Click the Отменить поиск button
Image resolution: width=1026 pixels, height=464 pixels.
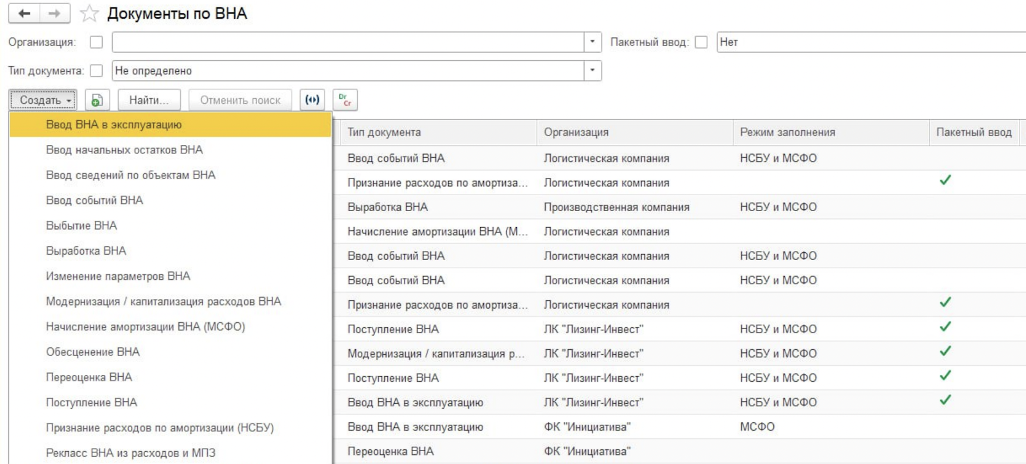click(240, 100)
